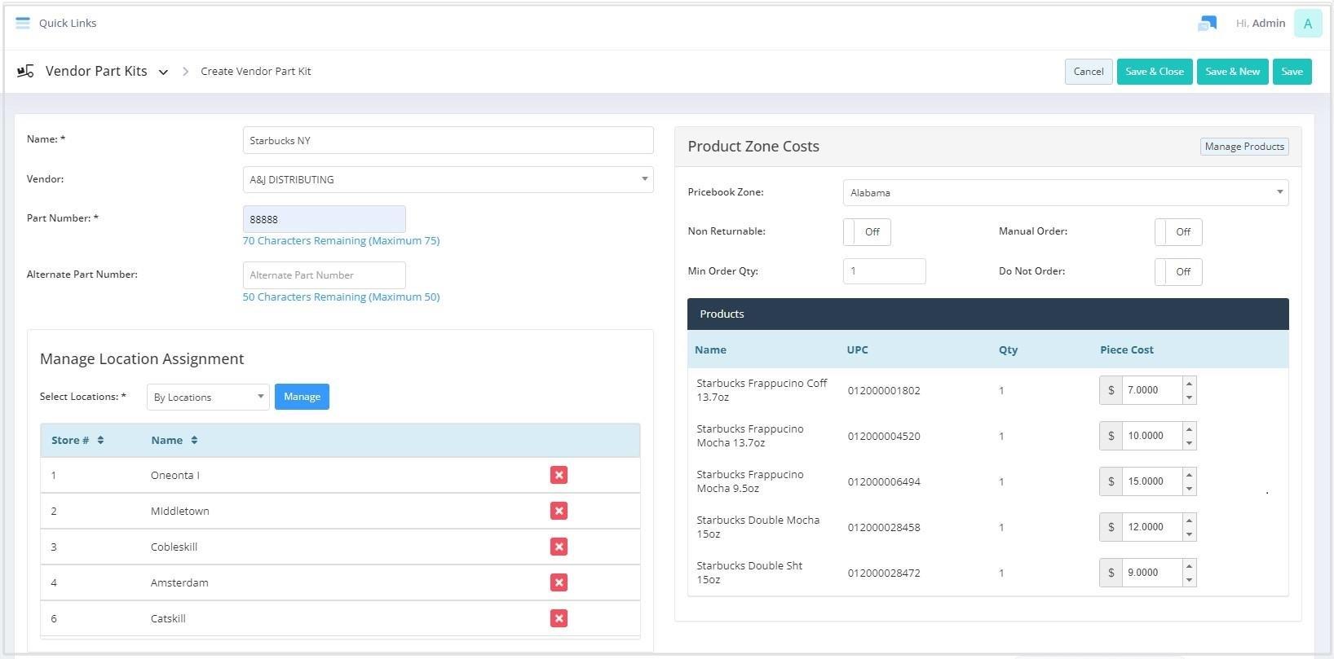Click the Manage Products button
This screenshot has height=659, width=1334.
(1243, 147)
